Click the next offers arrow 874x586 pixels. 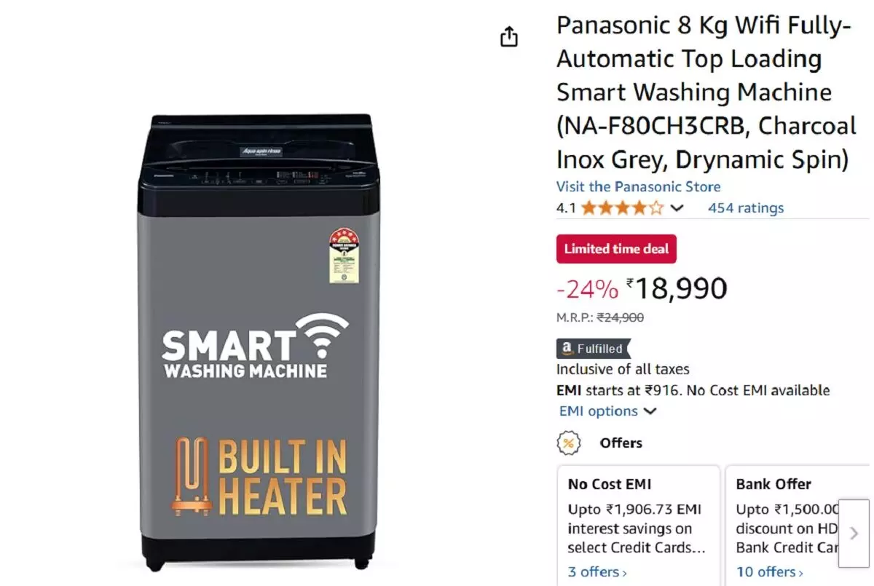tap(854, 533)
